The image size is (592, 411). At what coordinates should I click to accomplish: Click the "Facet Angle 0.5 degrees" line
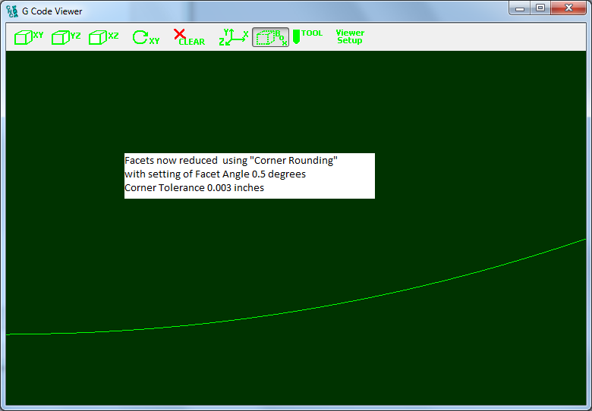point(215,174)
